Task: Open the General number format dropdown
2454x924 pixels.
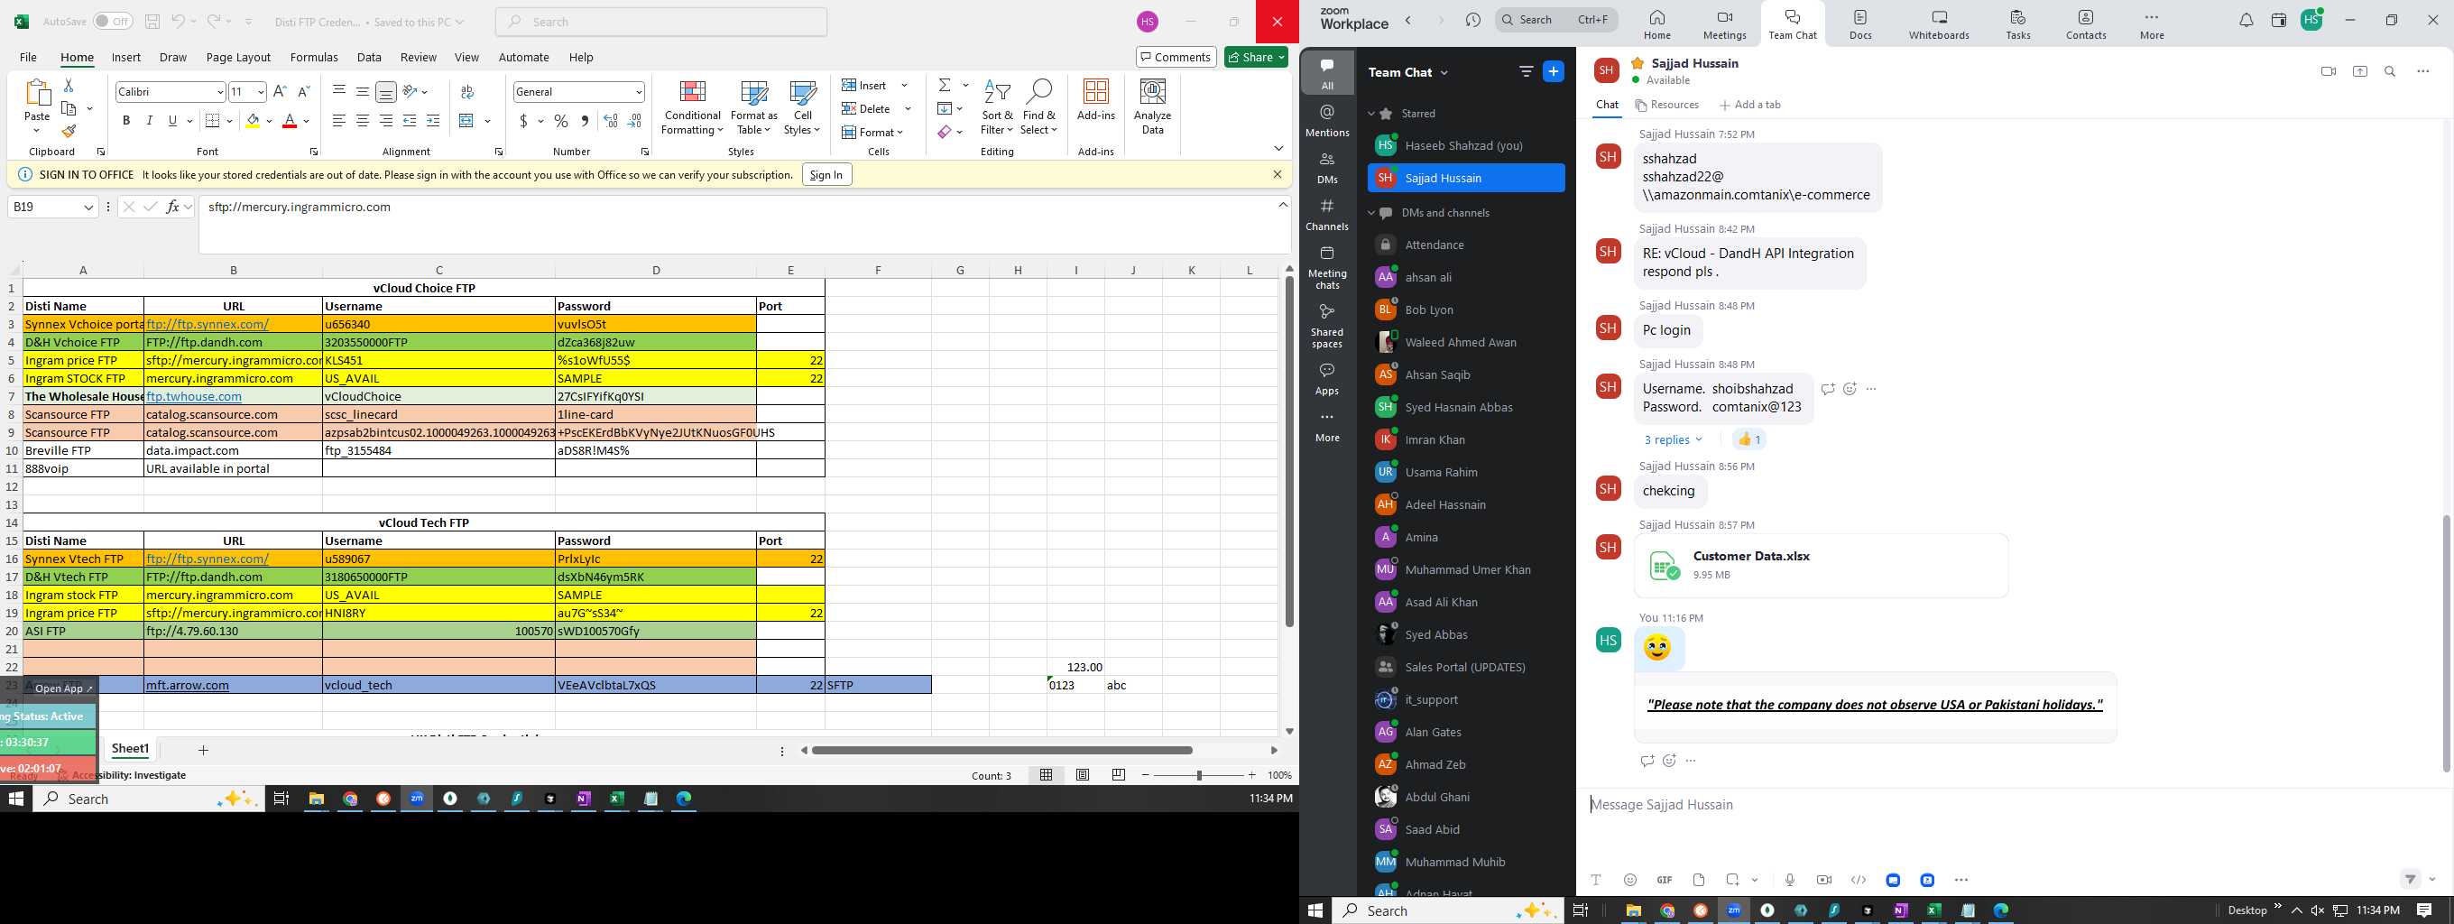Action: 638,92
